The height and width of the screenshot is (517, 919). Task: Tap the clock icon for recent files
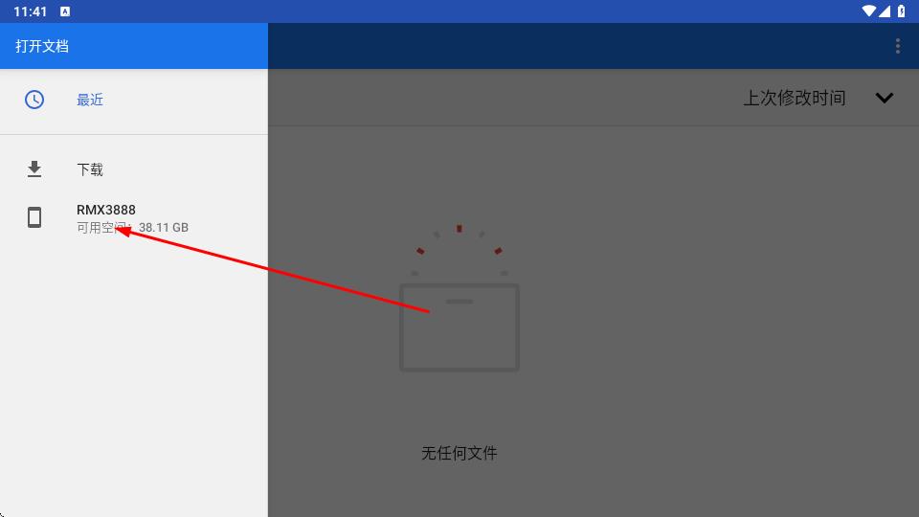tap(34, 100)
